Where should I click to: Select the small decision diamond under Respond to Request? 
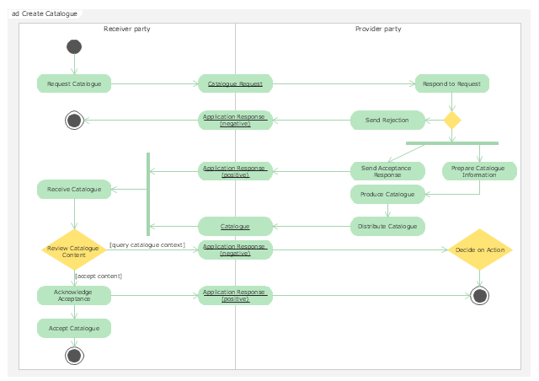pyautogui.click(x=452, y=120)
